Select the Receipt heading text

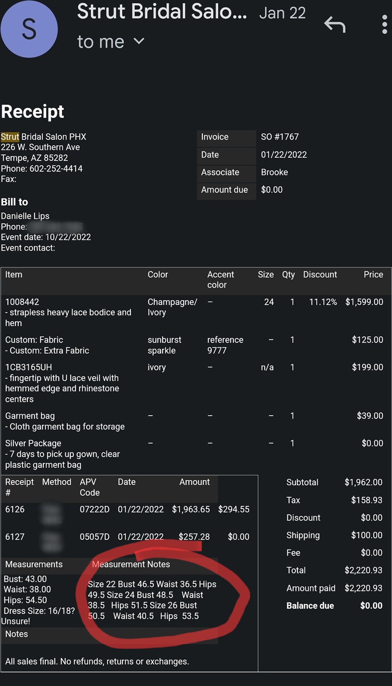(x=33, y=111)
